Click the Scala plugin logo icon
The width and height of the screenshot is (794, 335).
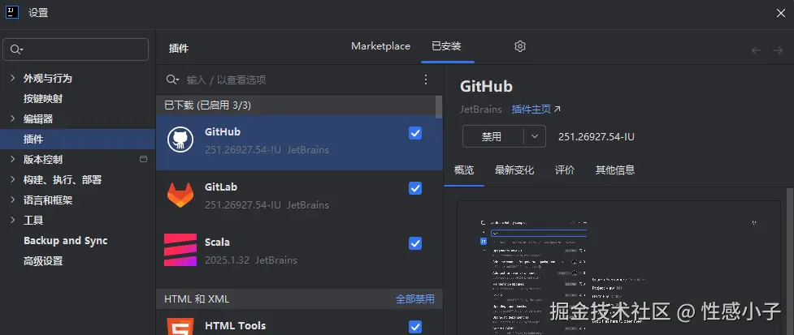tap(180, 250)
